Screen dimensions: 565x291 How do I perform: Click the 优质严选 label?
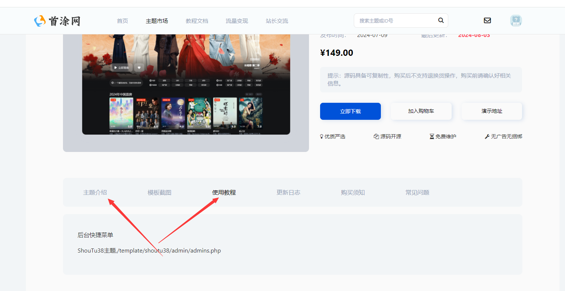[335, 136]
